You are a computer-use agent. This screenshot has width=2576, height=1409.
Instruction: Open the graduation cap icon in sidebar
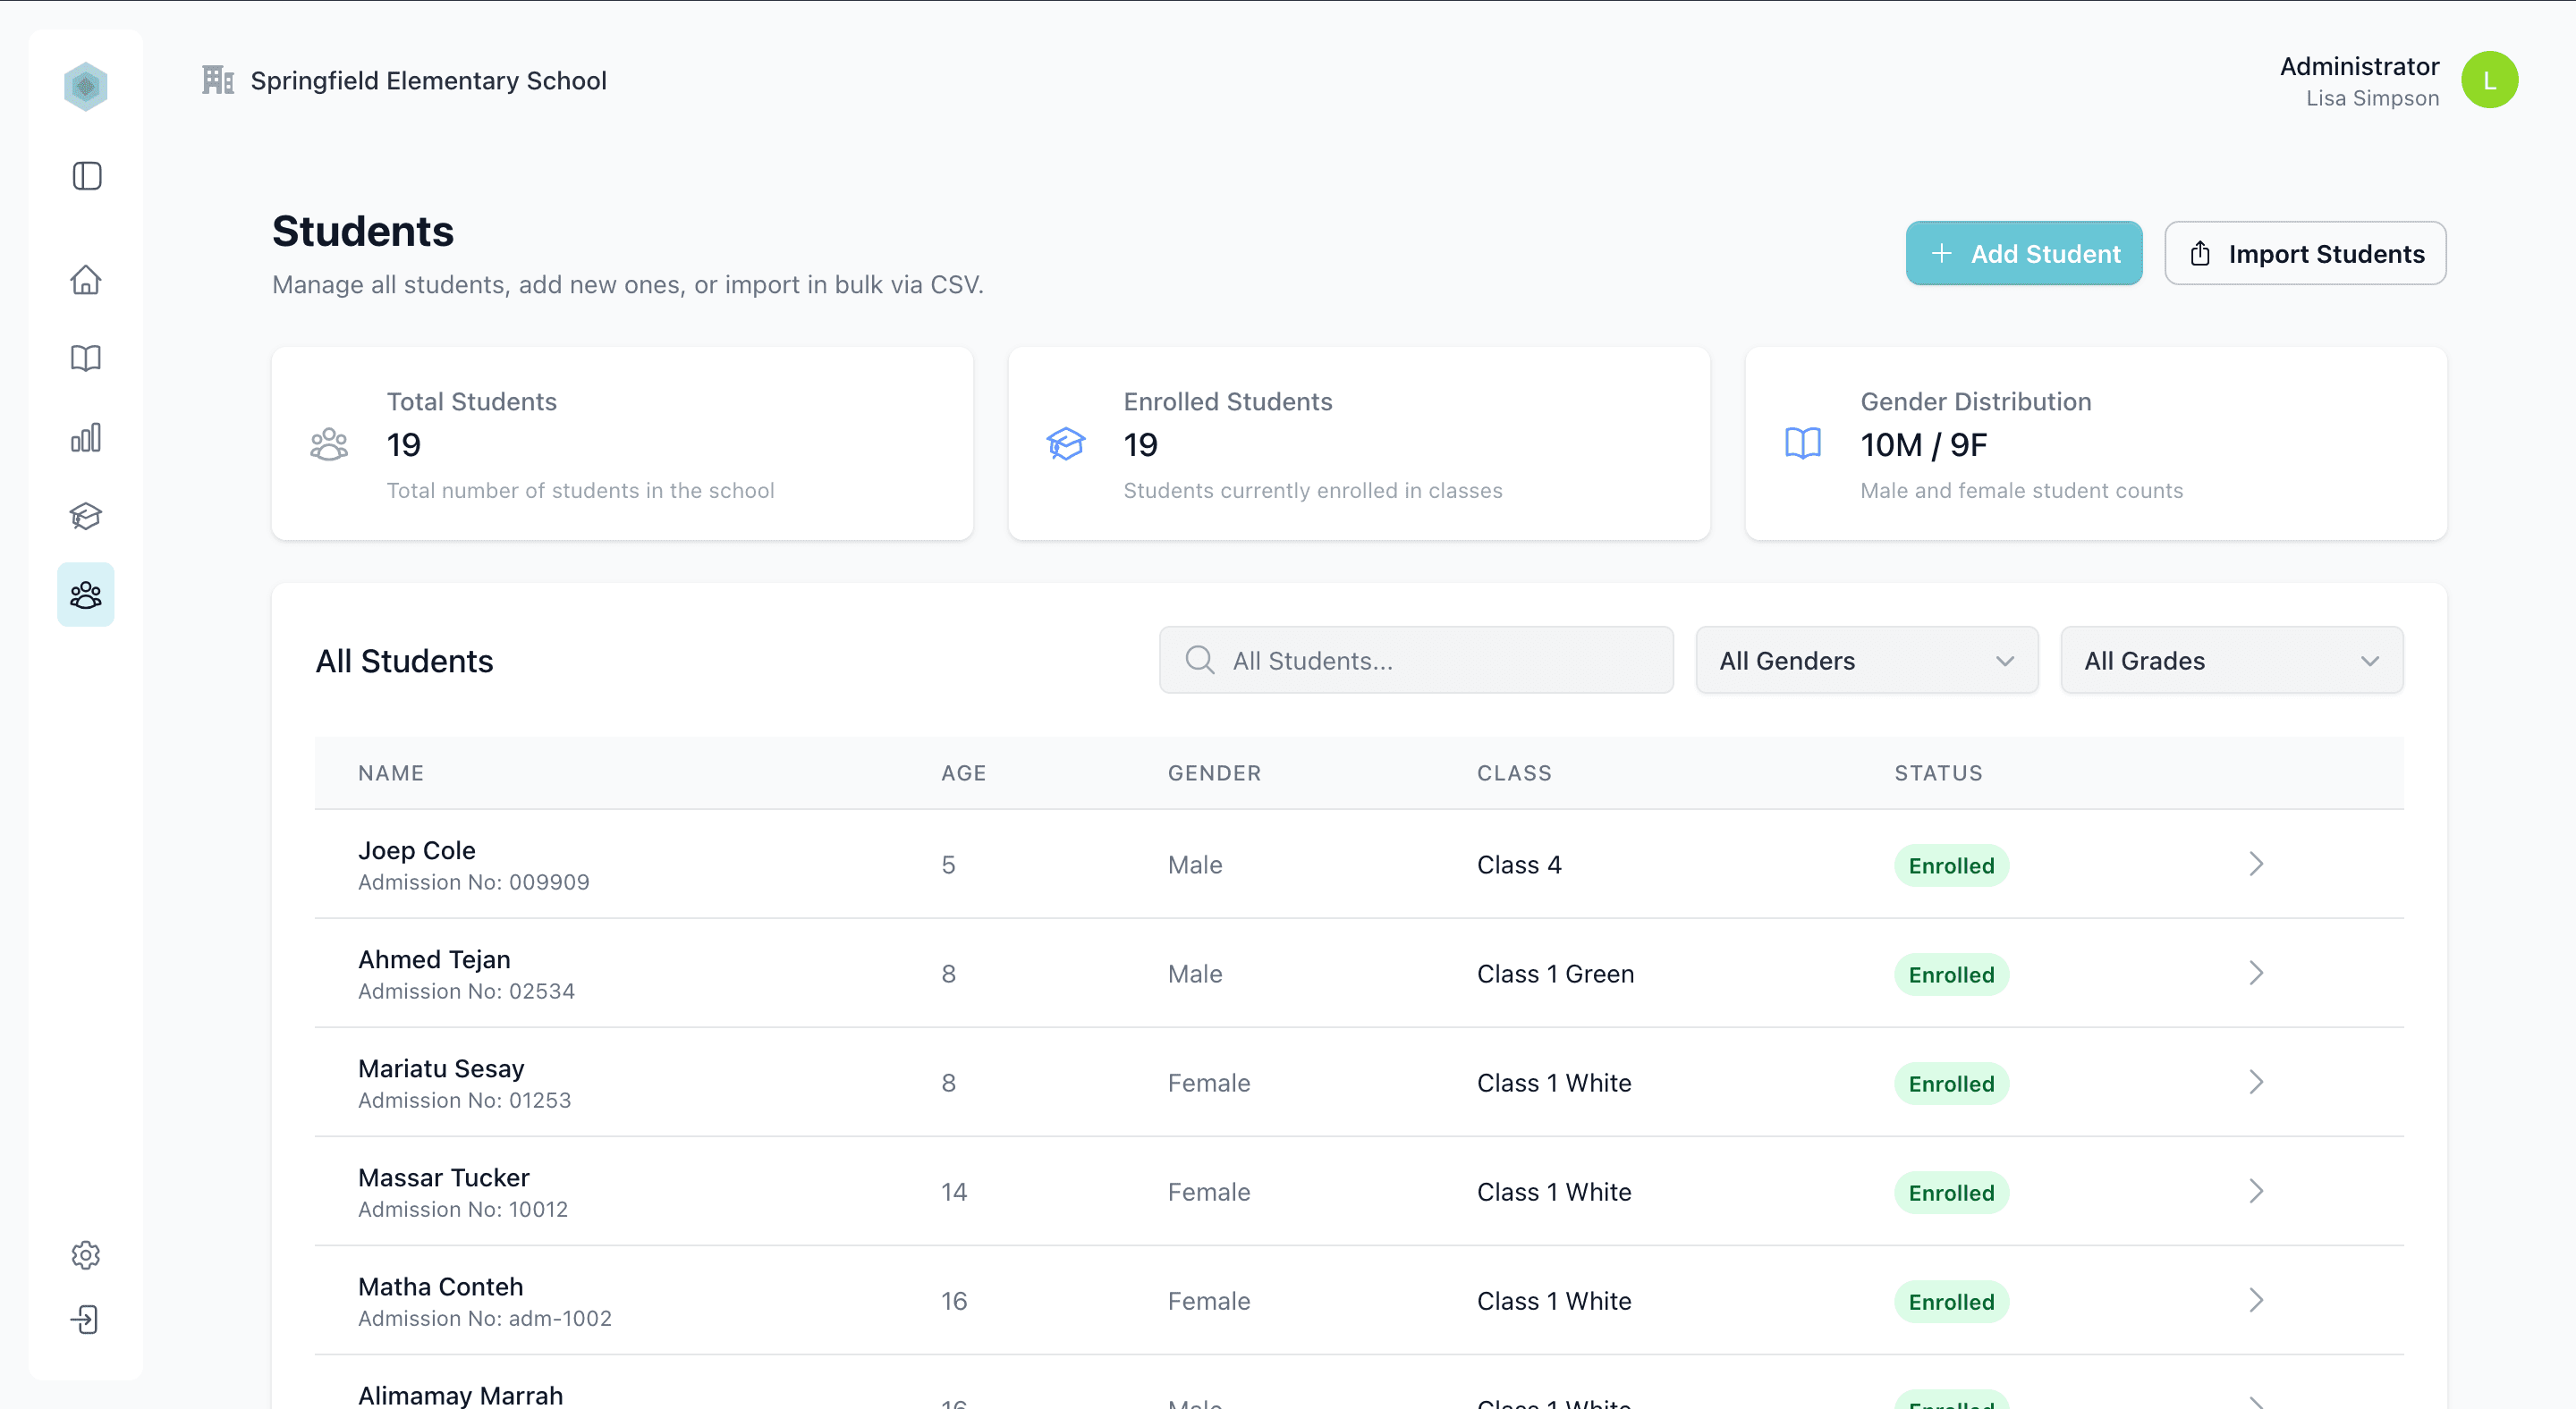[x=86, y=516]
